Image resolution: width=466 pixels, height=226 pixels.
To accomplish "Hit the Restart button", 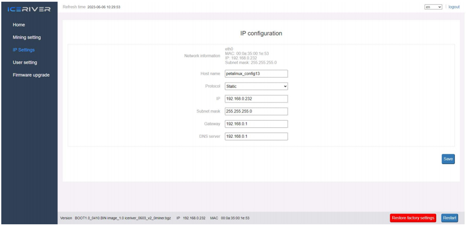I will pyautogui.click(x=450, y=218).
